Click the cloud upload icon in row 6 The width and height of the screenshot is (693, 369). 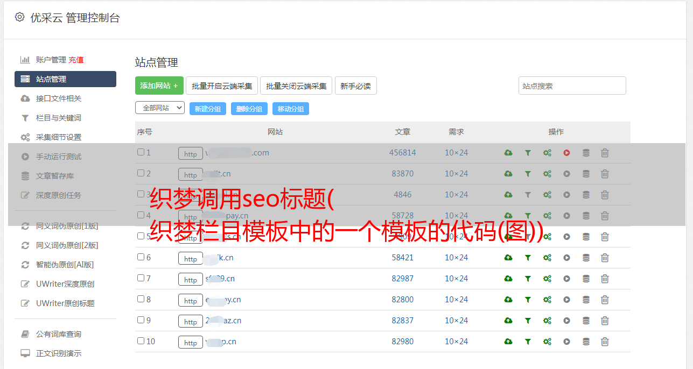508,258
